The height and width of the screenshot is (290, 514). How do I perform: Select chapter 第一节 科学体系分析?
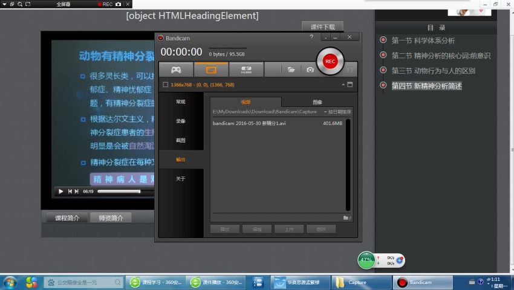(x=423, y=40)
